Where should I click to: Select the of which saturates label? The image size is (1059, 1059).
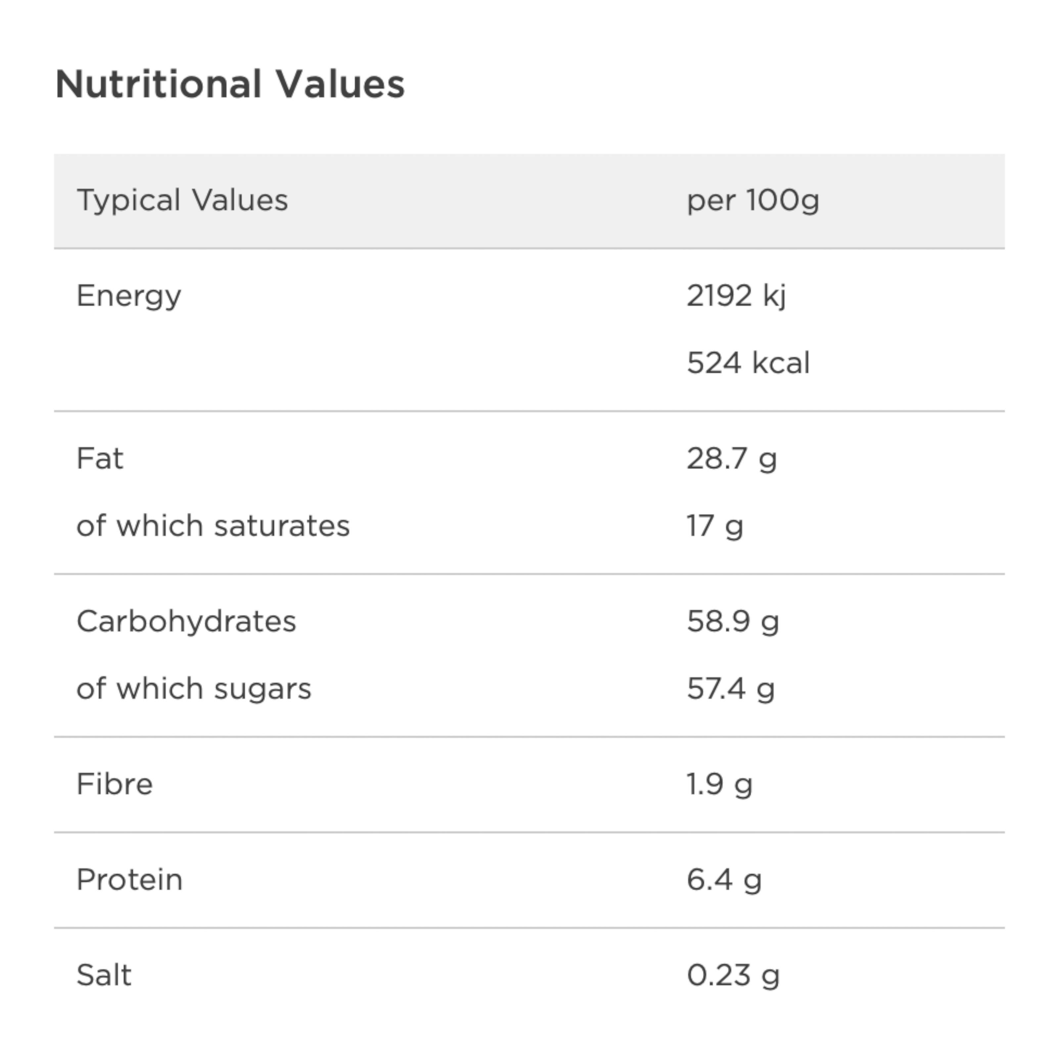[213, 526]
